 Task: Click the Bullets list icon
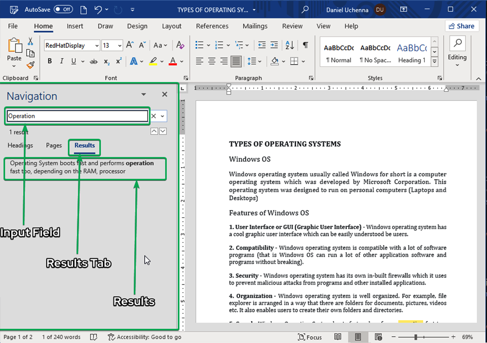199,45
